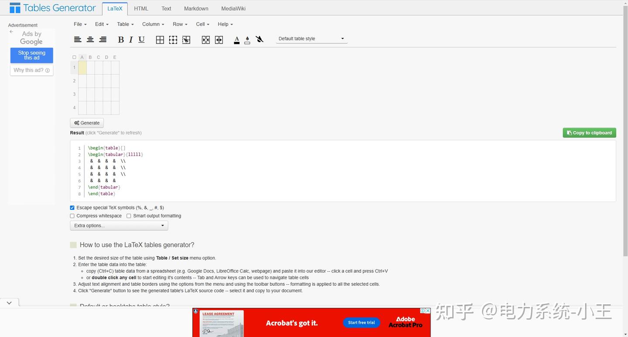This screenshot has width=628, height=337.
Task: Enable Compress whitespace option
Action: tap(72, 216)
